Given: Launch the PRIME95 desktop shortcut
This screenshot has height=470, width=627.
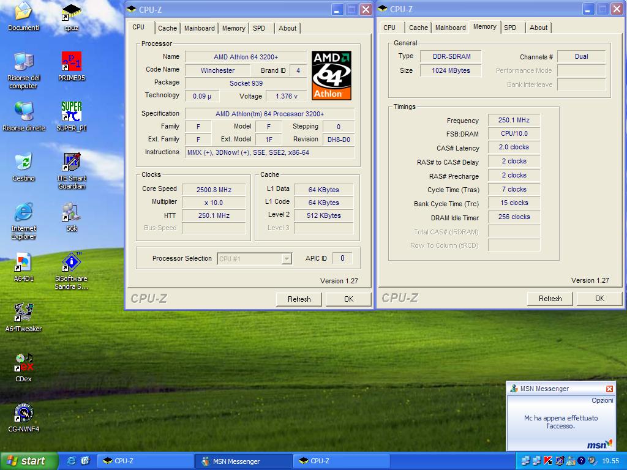Looking at the screenshot, I should tap(72, 66).
